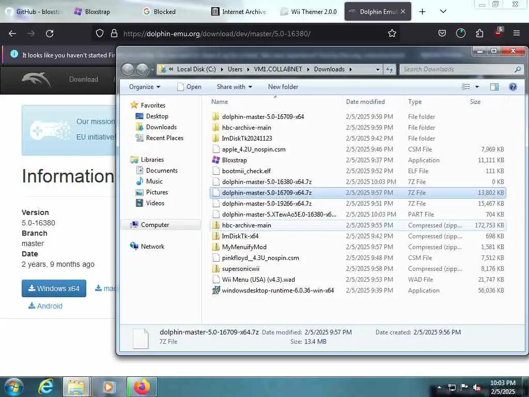Open Firefox tracking protection shield icon
This screenshot has height=397, width=529.
100,34
